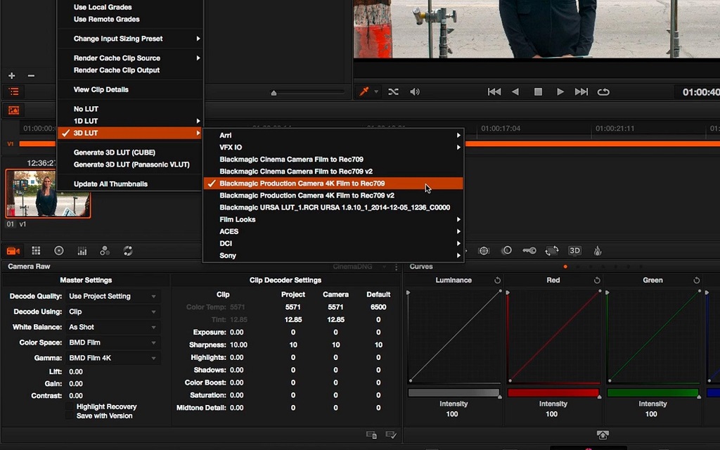720x450 pixels.
Task: Jump to last frame in viewer
Action: (581, 92)
